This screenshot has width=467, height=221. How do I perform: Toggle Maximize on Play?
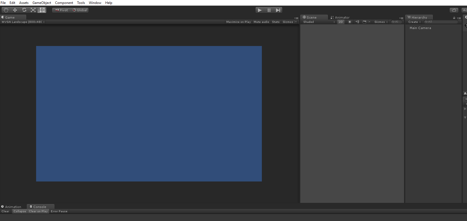click(x=238, y=22)
